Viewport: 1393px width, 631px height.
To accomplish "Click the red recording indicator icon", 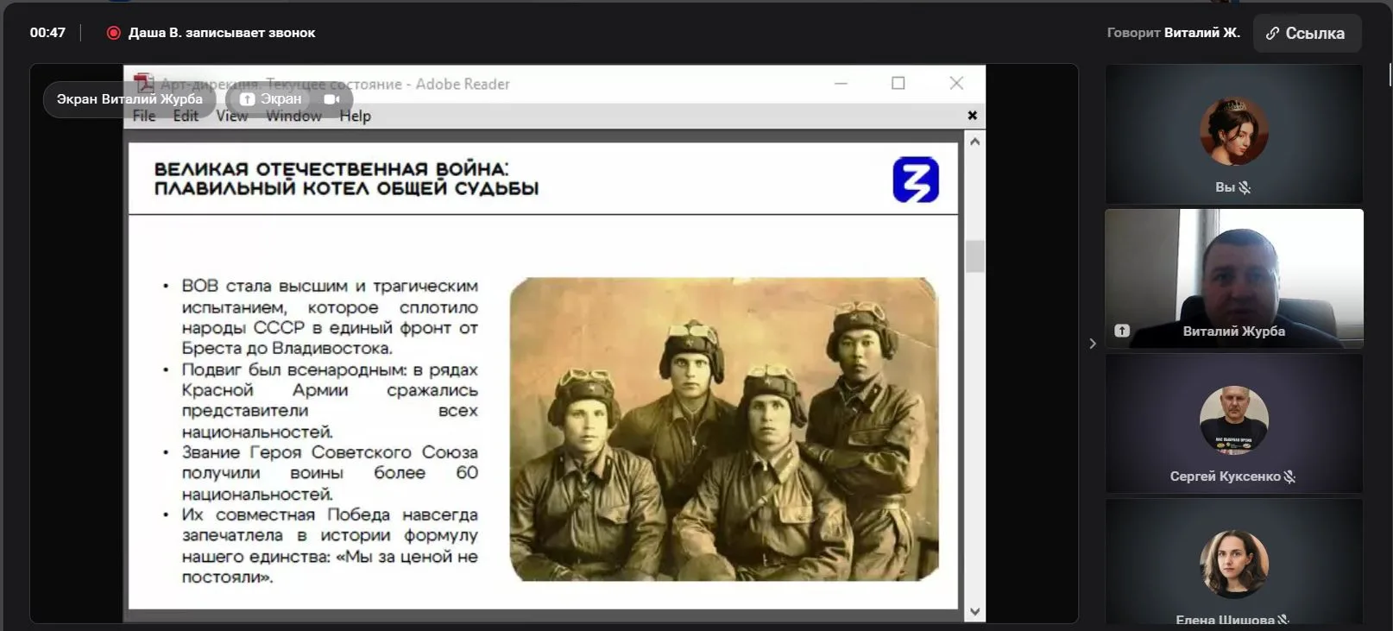I will pyautogui.click(x=113, y=33).
